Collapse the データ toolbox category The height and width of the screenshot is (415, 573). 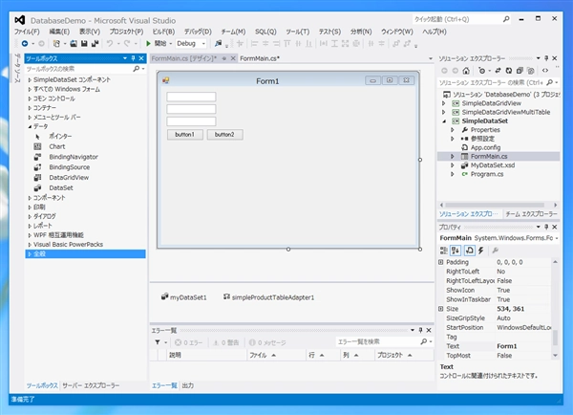tap(30, 126)
